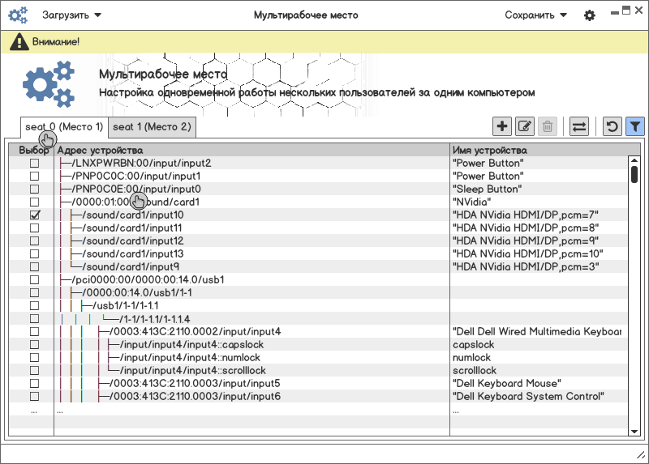Toggle the blue filter funnel icon
This screenshot has height=464, width=649.
coord(635,126)
